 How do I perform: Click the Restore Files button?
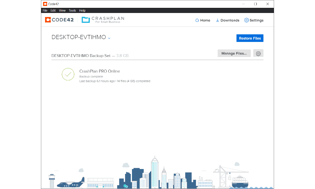(250, 38)
